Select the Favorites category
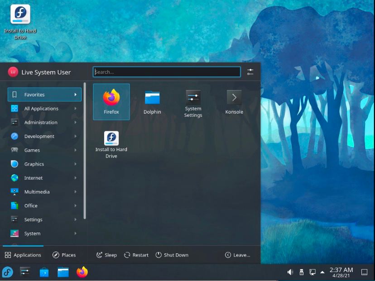Viewport: 375px width, 281px height. click(44, 95)
